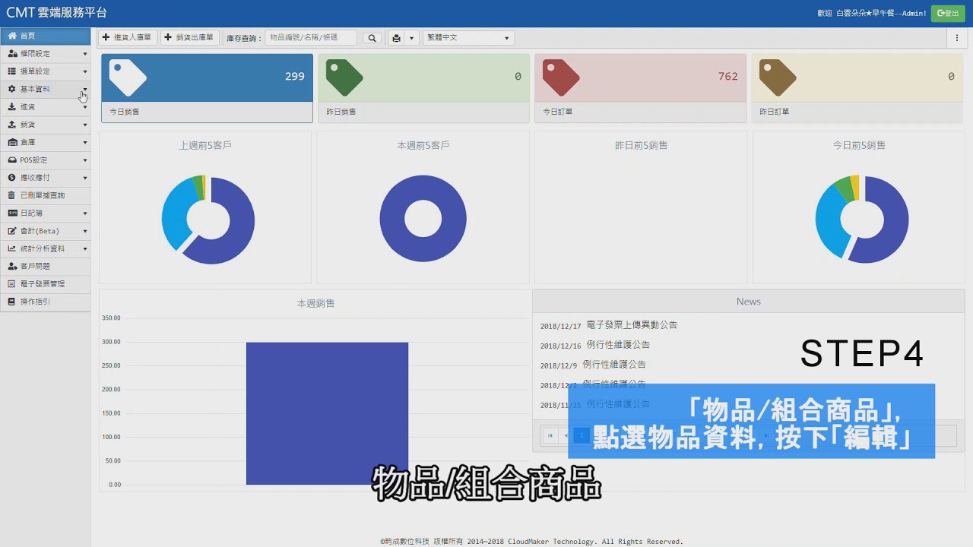
Task: Open the arrow beside the printer button
Action: pyautogui.click(x=411, y=38)
